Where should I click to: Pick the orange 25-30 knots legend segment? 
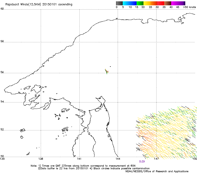click(154, 3)
